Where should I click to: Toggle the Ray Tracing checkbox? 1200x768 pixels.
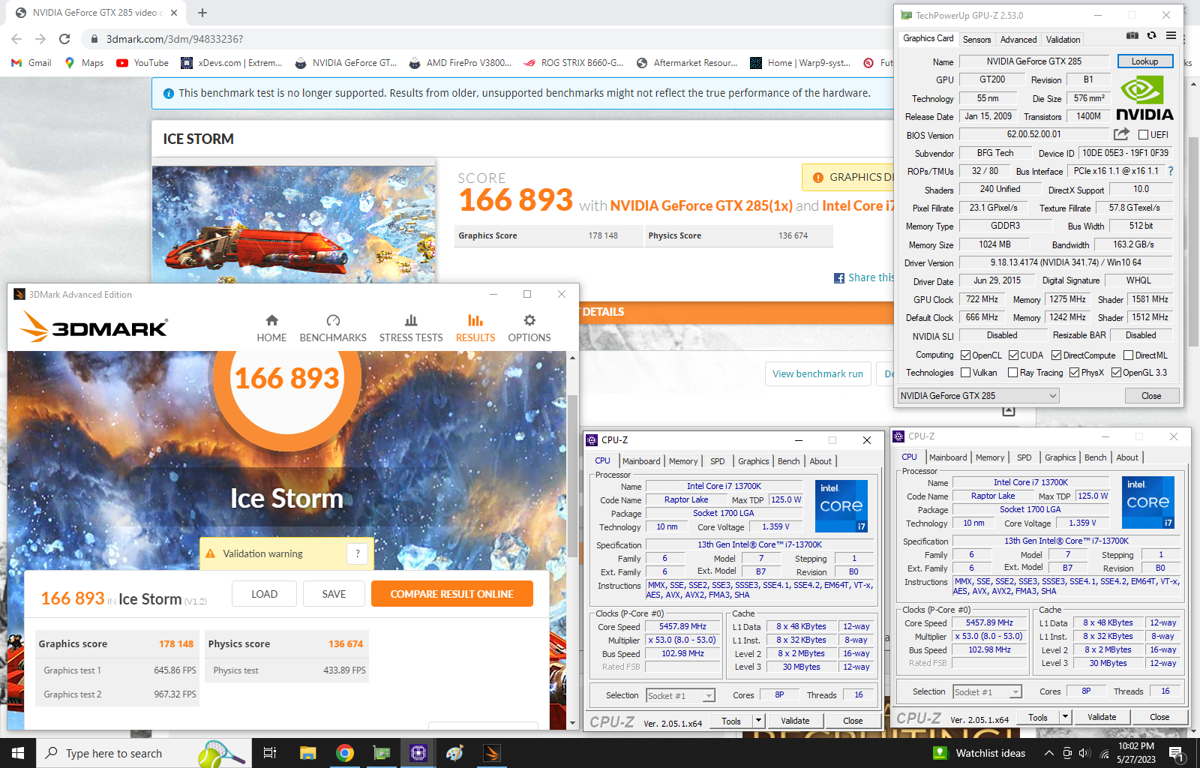point(1012,373)
